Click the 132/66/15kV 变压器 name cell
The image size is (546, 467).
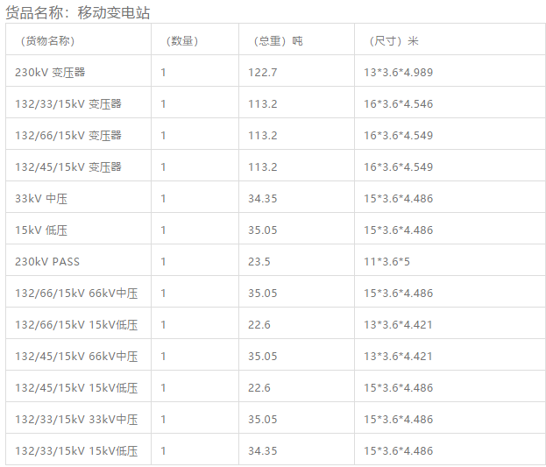[68, 136]
